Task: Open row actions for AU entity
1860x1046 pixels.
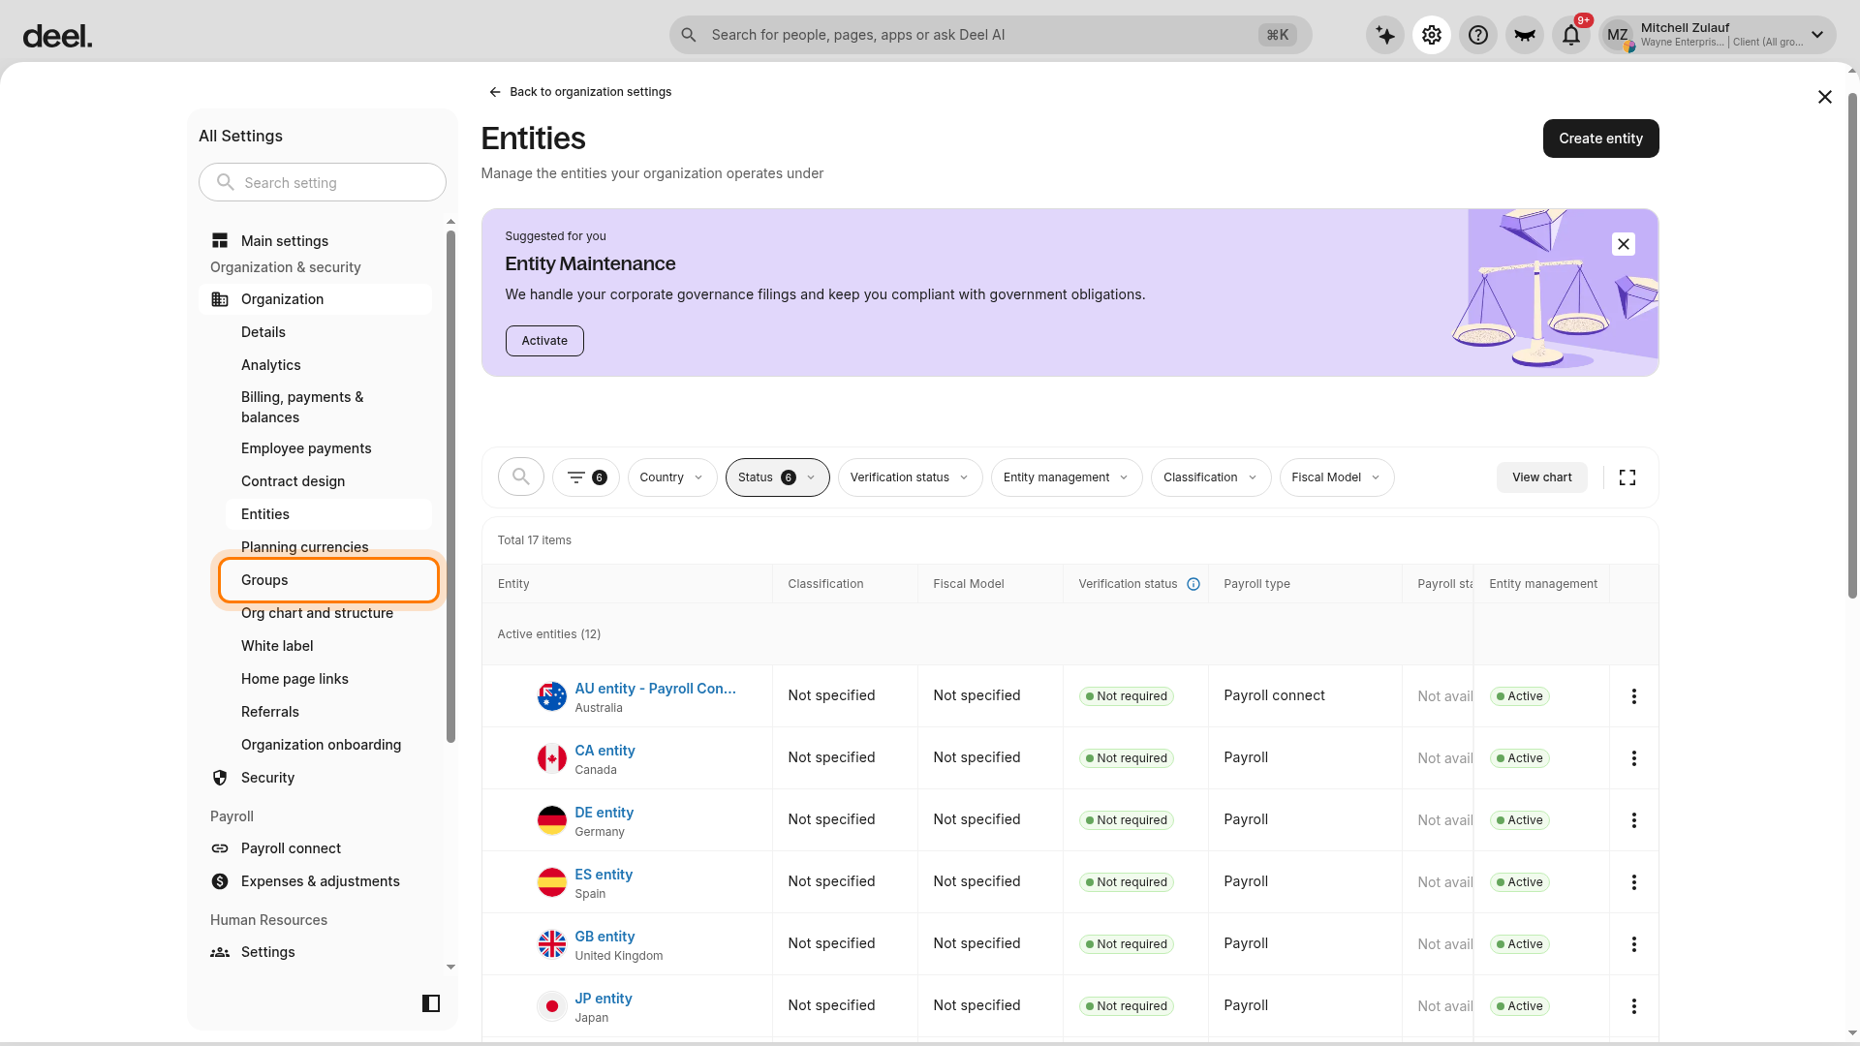Action: 1634,696
